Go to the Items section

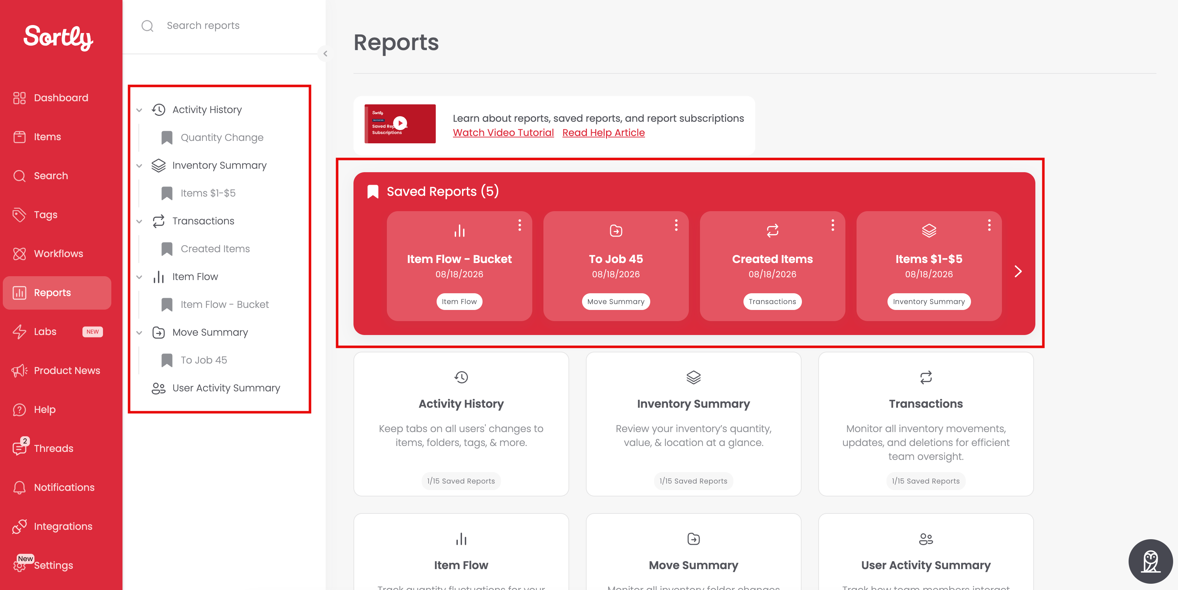tap(57, 137)
